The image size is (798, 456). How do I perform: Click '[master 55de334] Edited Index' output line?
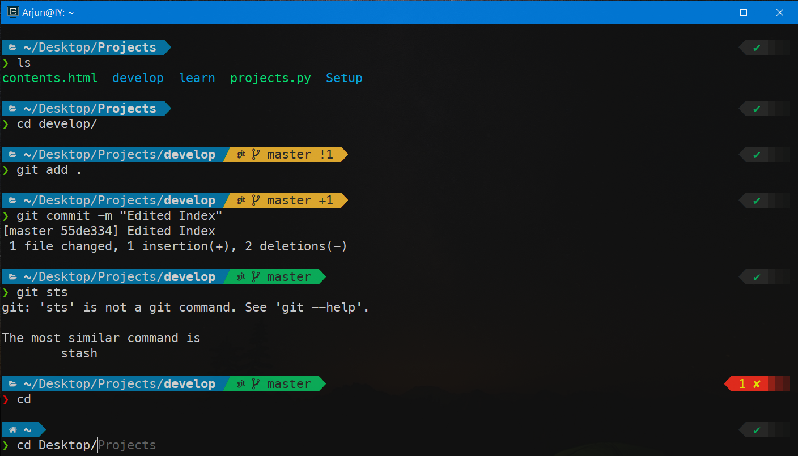109,231
